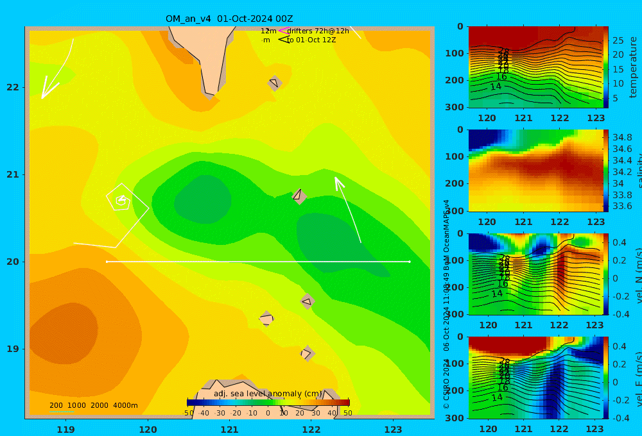Viewport: 642px width, 436px height.
Task: Click the '25' tick on temperature colorbar
Action: coord(618,40)
